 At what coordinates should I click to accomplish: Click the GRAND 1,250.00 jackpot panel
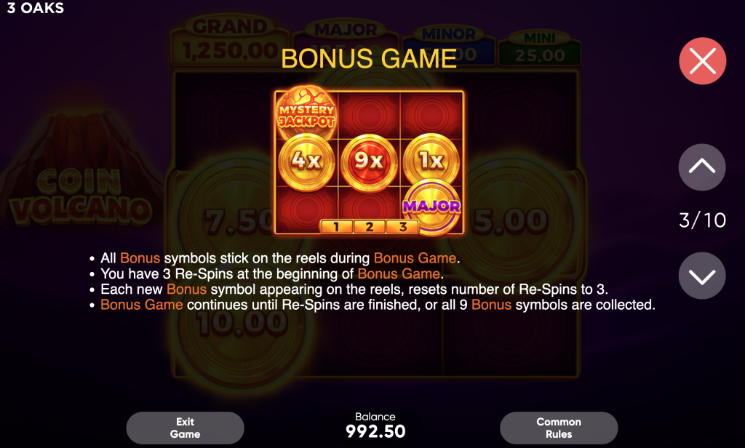click(230, 41)
